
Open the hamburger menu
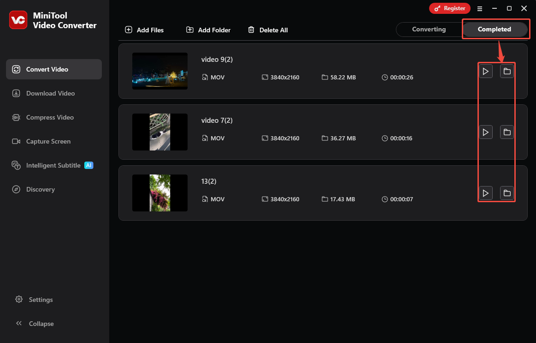pyautogui.click(x=480, y=8)
